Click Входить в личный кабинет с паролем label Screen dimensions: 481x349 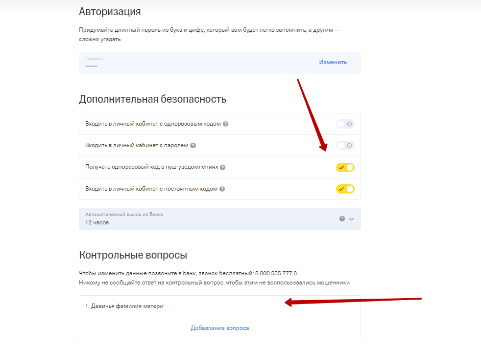tap(137, 146)
